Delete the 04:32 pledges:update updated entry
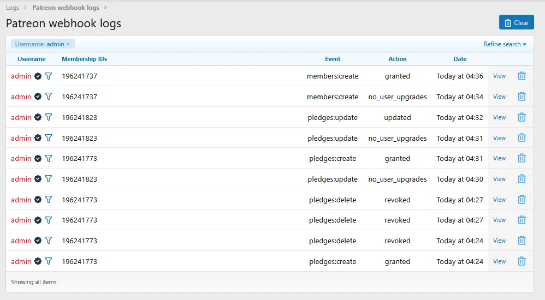545x300 pixels. click(522, 117)
